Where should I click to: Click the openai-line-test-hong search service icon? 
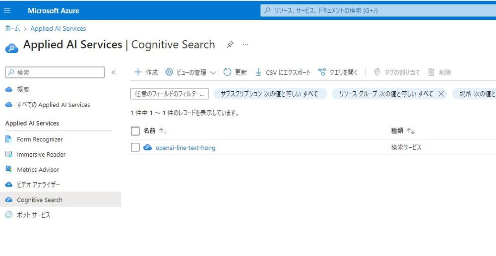pos(147,147)
